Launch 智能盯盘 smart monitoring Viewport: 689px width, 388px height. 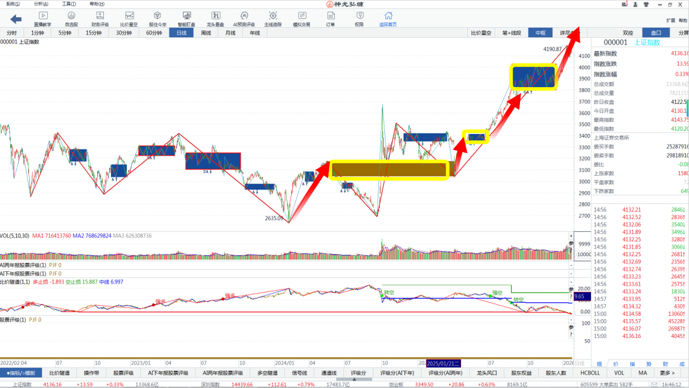[x=187, y=19]
